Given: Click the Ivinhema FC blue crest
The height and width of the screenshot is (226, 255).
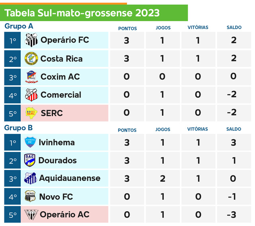Looking at the screenshot, I should pyautogui.click(x=30, y=142).
